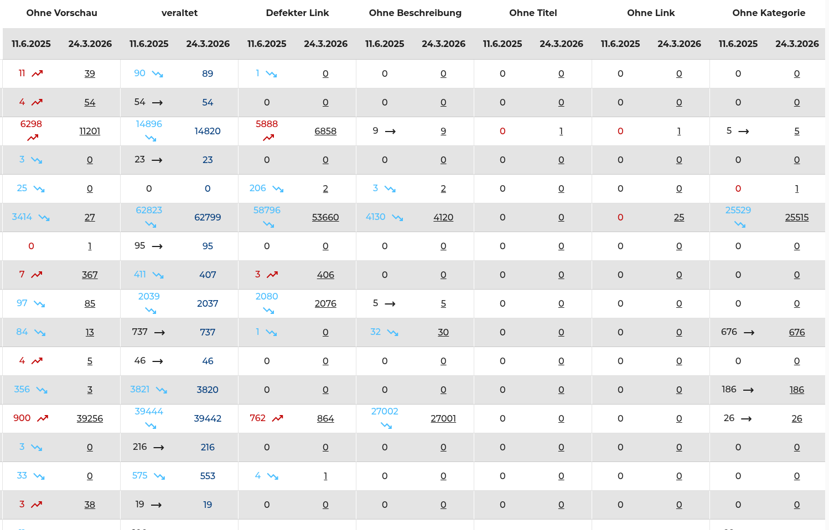Open the 39256 link
Image resolution: width=829 pixels, height=530 pixels.
(90, 418)
